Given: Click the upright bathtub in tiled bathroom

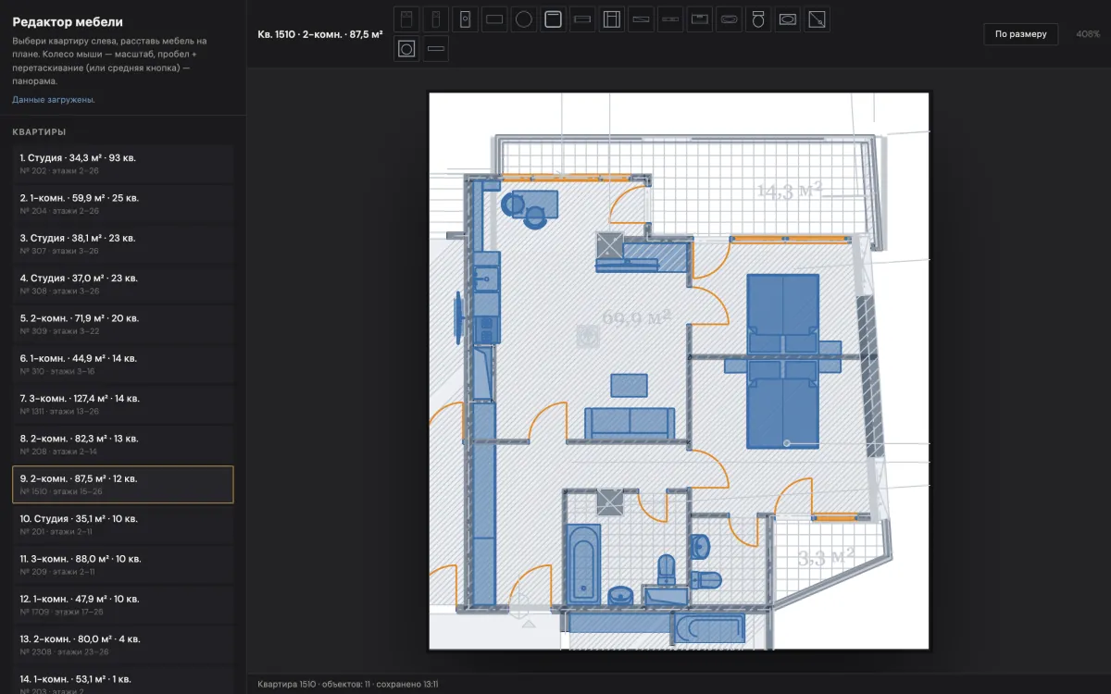Looking at the screenshot, I should 583,564.
